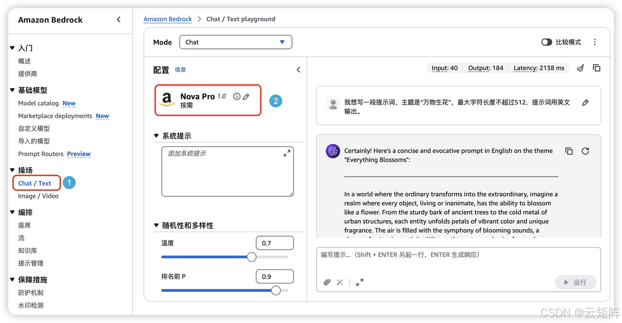Click the Amazon Bedrock sidebar title
The image size is (622, 323).
[50, 20]
